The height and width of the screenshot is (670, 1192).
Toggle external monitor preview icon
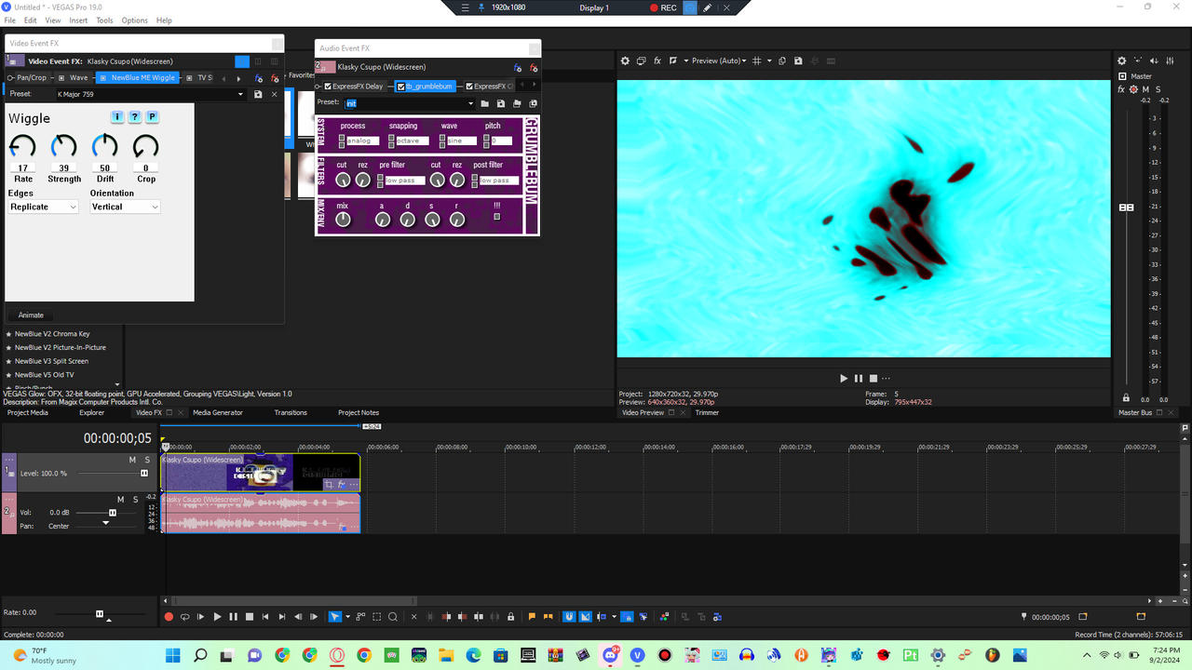pos(642,60)
